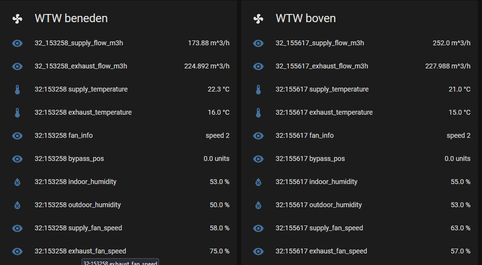
Task: Click the thermometer icon for 32:155617 exhaust_temperature
Action: coord(258,113)
